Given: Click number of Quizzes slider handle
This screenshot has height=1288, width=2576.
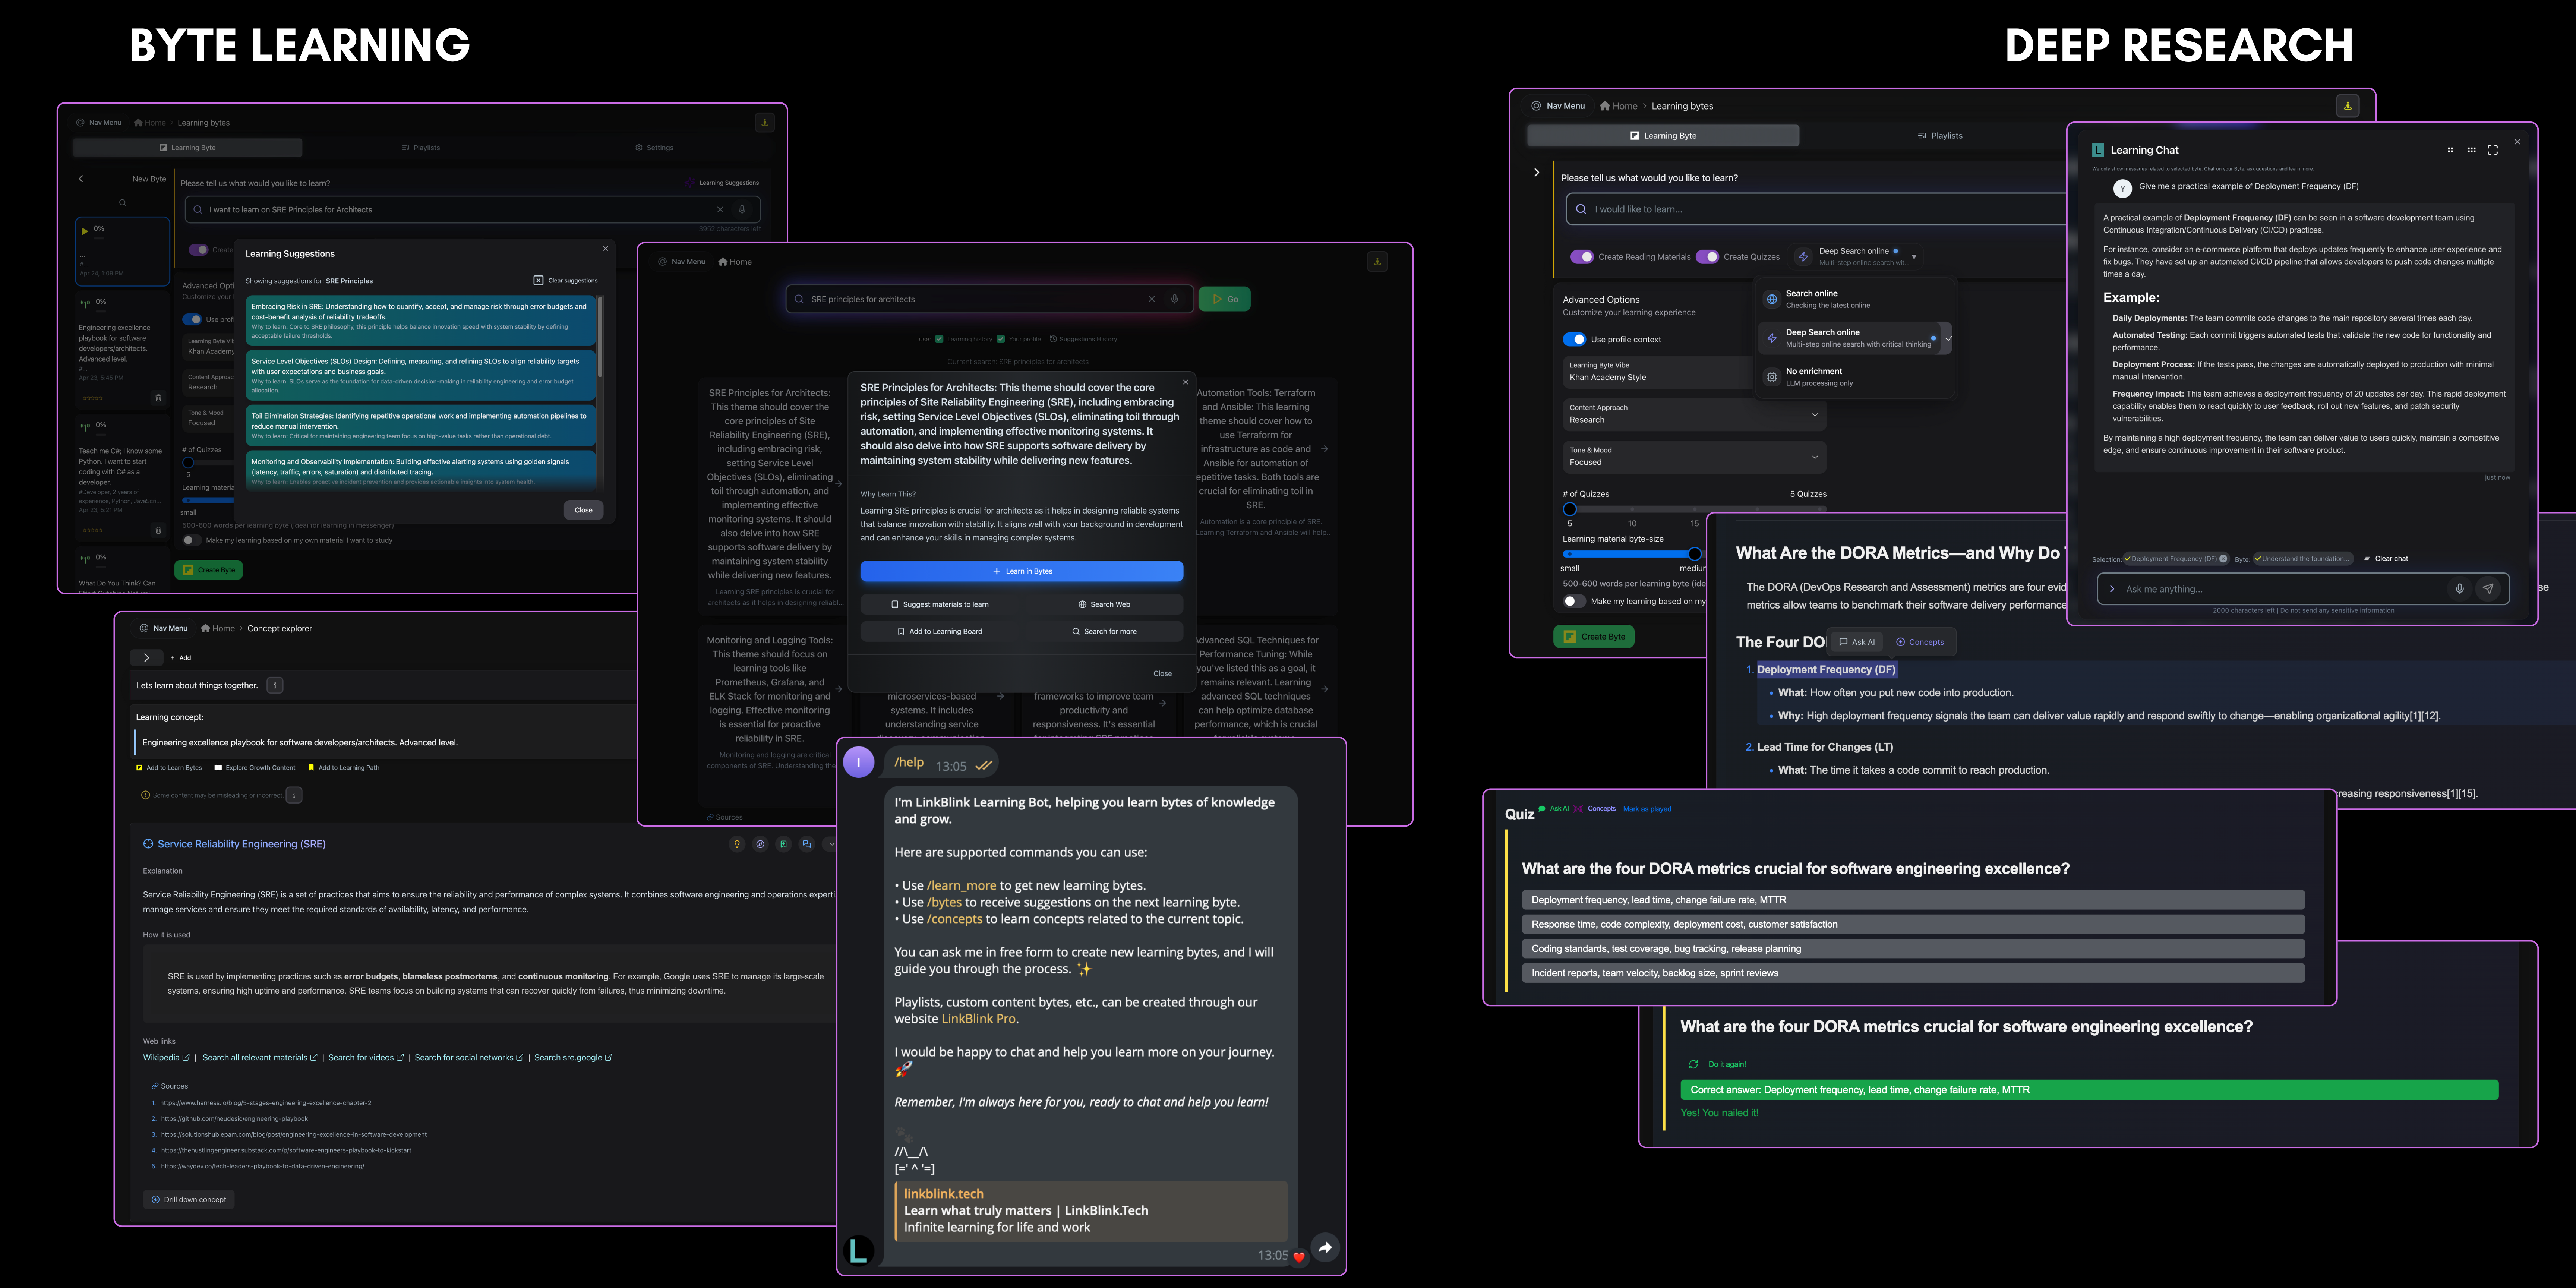Looking at the screenshot, I should [1570, 509].
